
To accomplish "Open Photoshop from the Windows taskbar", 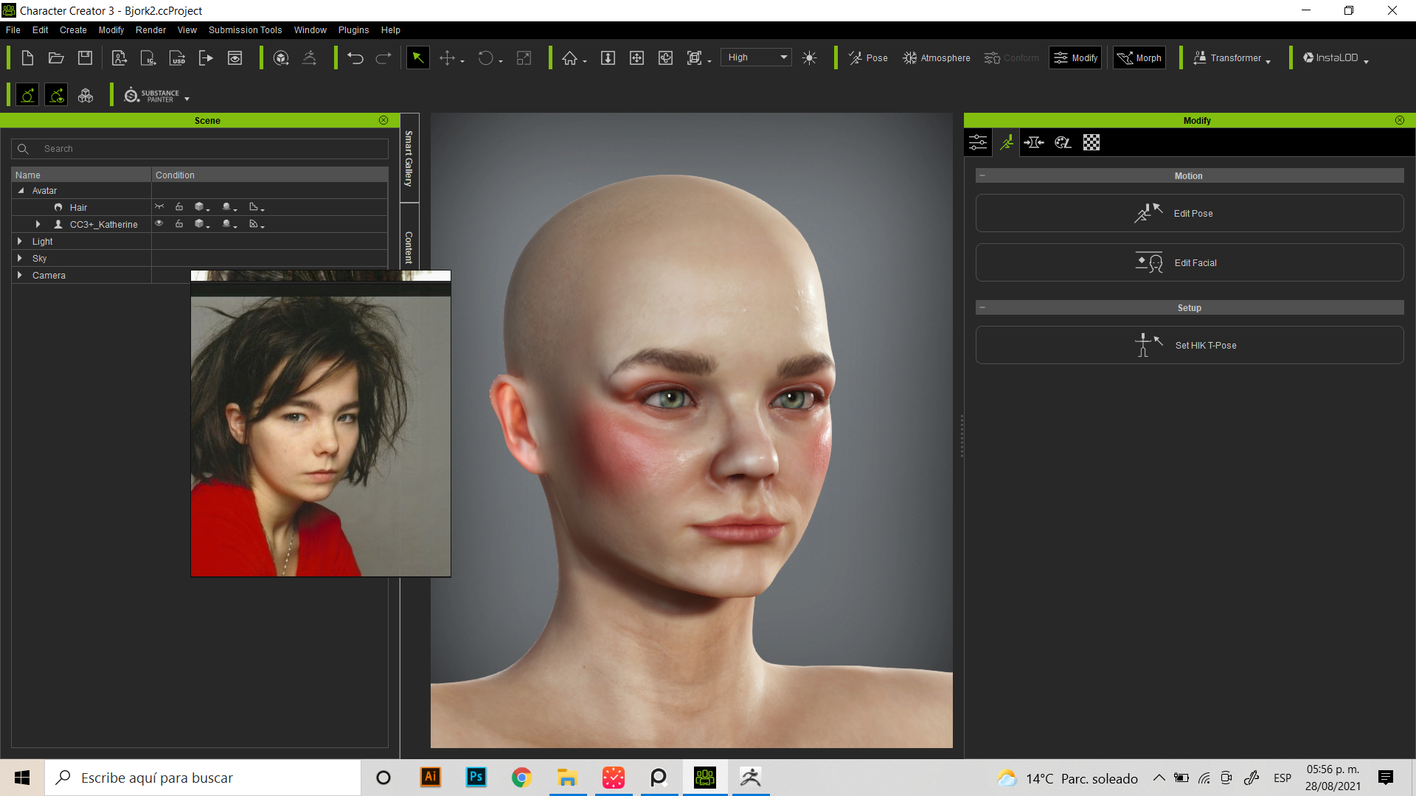I will coord(476,778).
